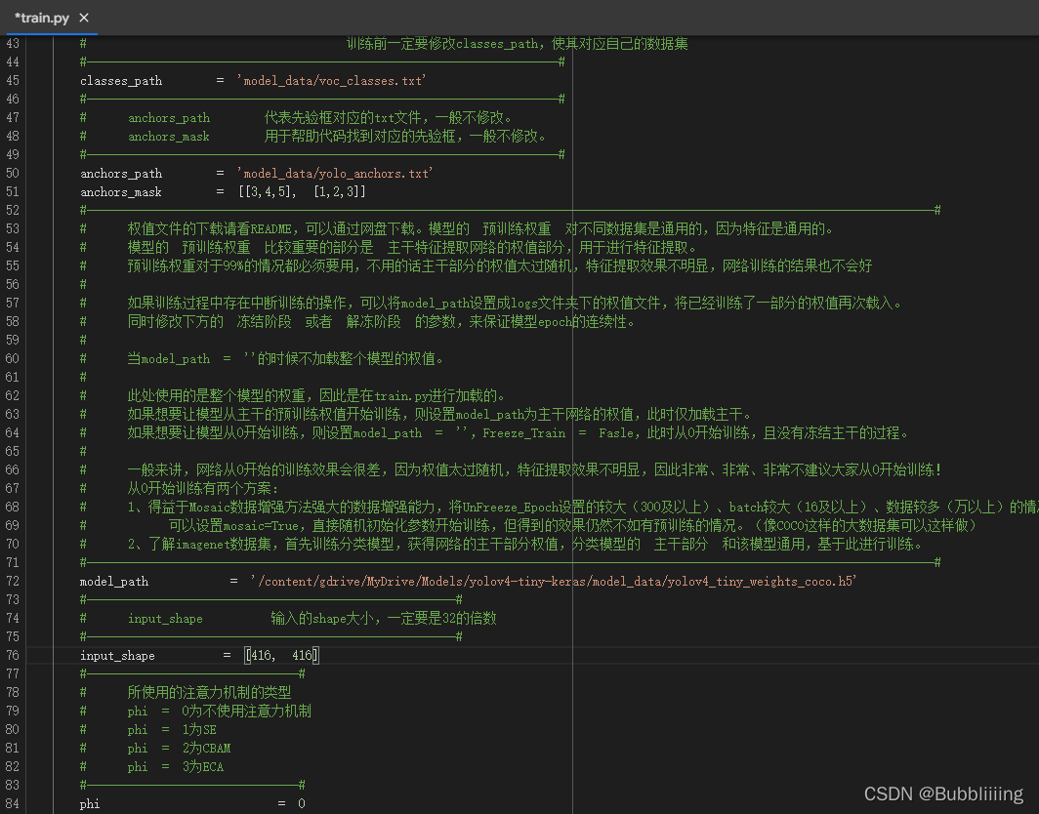Close the modified train.py tab
1039x814 pixels.
(x=83, y=17)
